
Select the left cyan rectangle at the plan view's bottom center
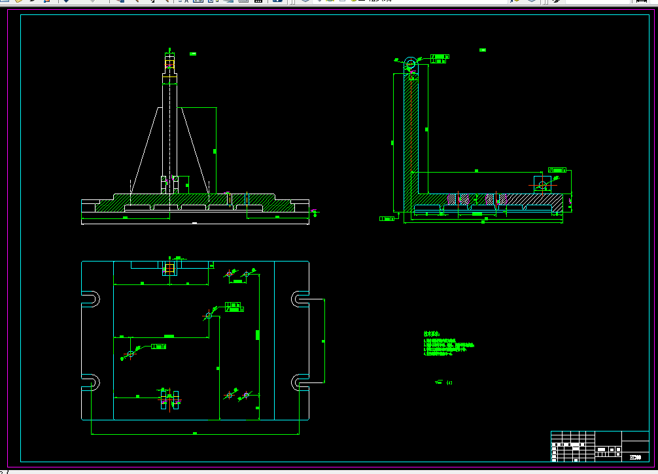[x=164, y=400]
